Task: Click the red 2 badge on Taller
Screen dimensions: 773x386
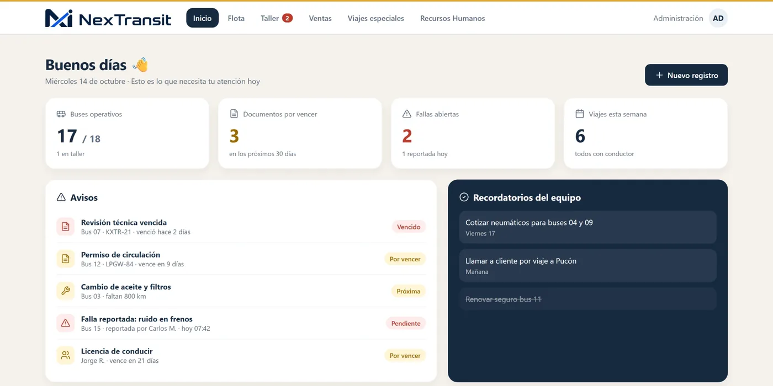Action: (287, 18)
